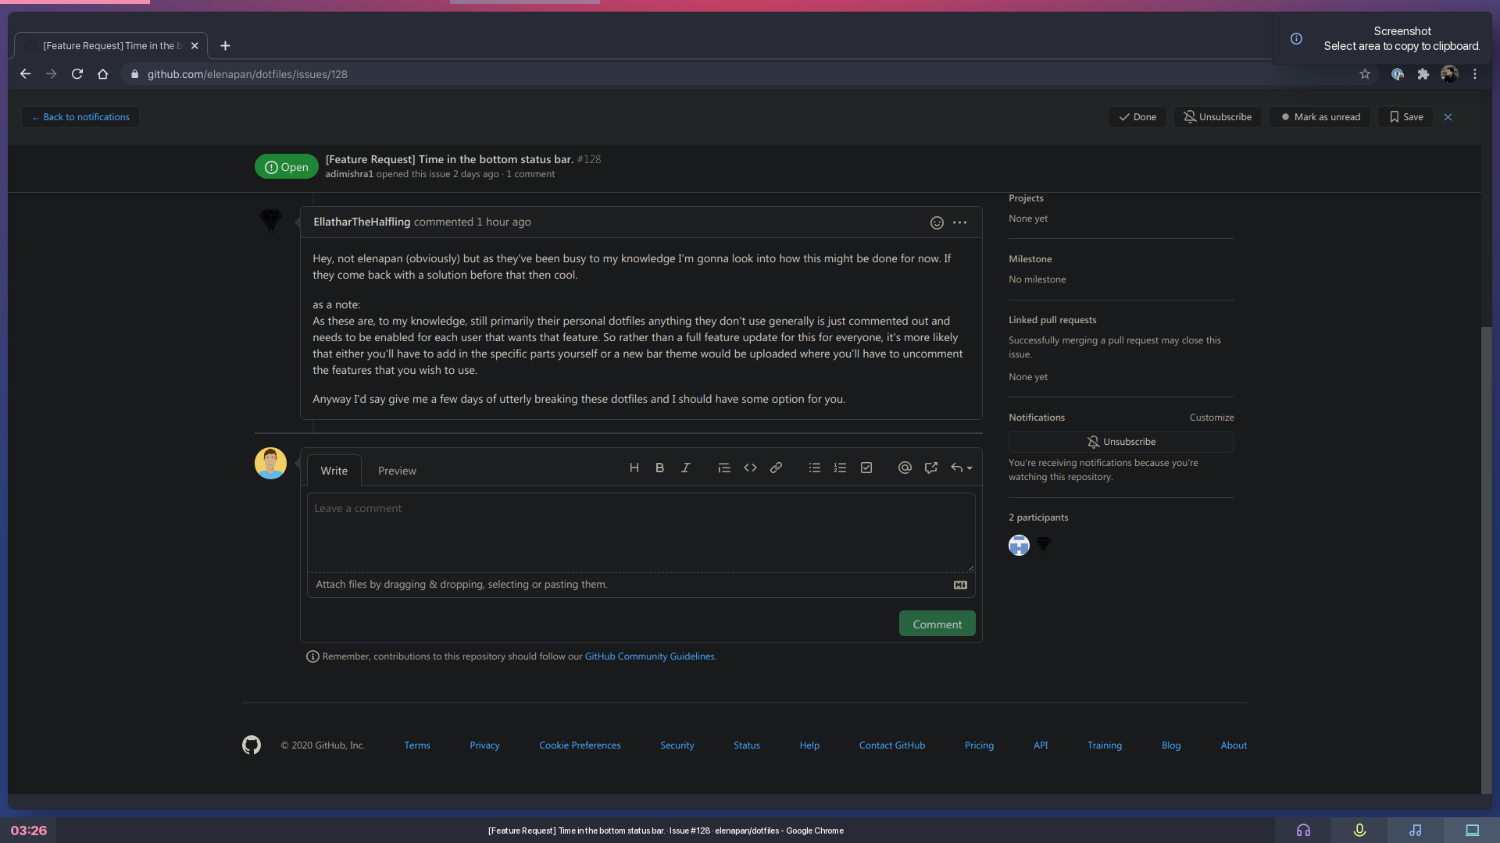This screenshot has height=843, width=1500.
Task: Unsubscribe via top notification bar
Action: [x=1217, y=117]
